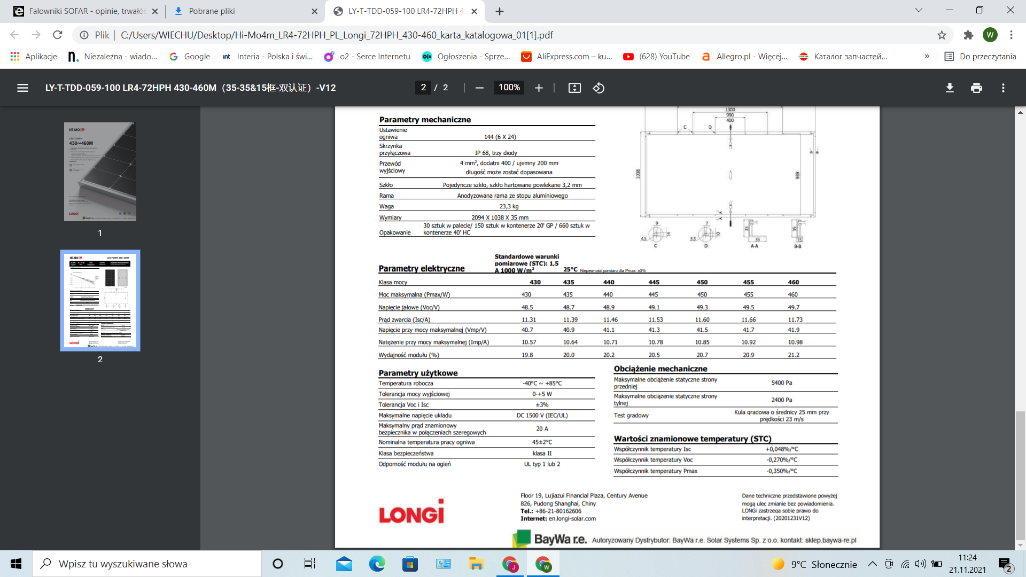Image resolution: width=1026 pixels, height=577 pixels.
Task: Open the Niezależna bookmark
Action: coord(113,57)
